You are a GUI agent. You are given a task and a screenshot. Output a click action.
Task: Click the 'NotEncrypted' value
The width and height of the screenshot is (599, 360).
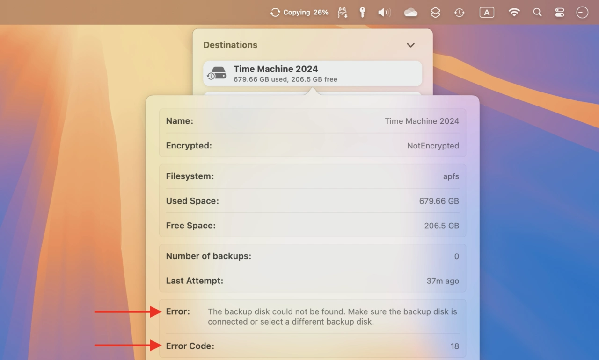coord(433,146)
